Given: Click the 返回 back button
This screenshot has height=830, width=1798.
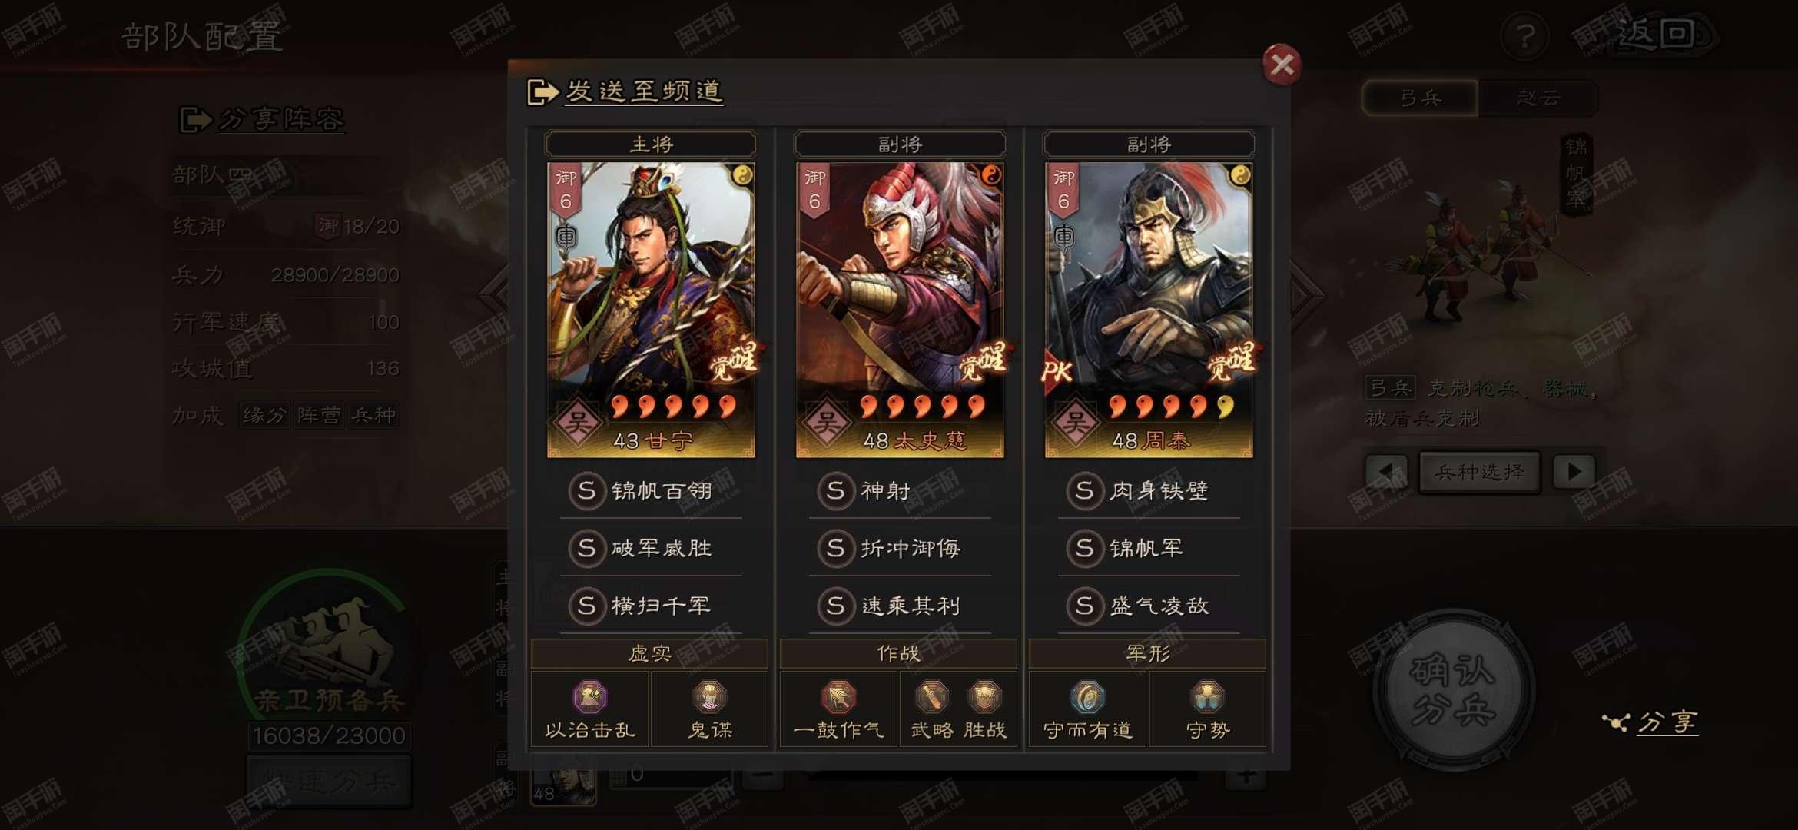Looking at the screenshot, I should click(1657, 34).
